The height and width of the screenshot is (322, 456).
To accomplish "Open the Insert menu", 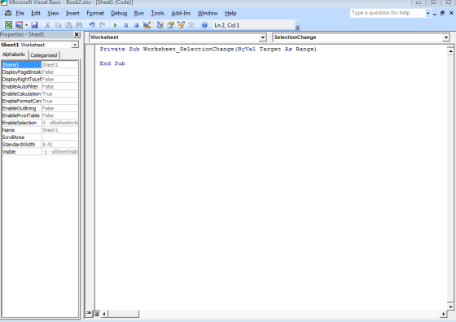I will (72, 13).
